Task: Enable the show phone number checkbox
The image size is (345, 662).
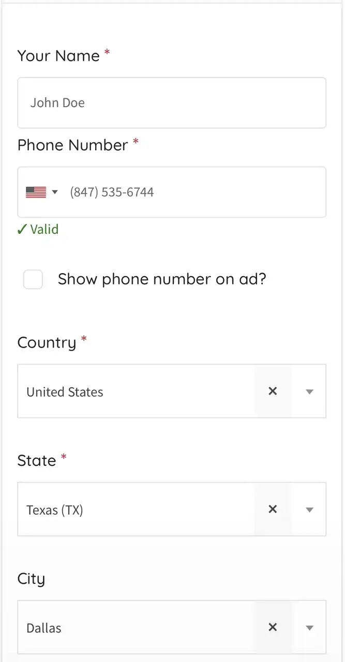Action: coord(33,279)
